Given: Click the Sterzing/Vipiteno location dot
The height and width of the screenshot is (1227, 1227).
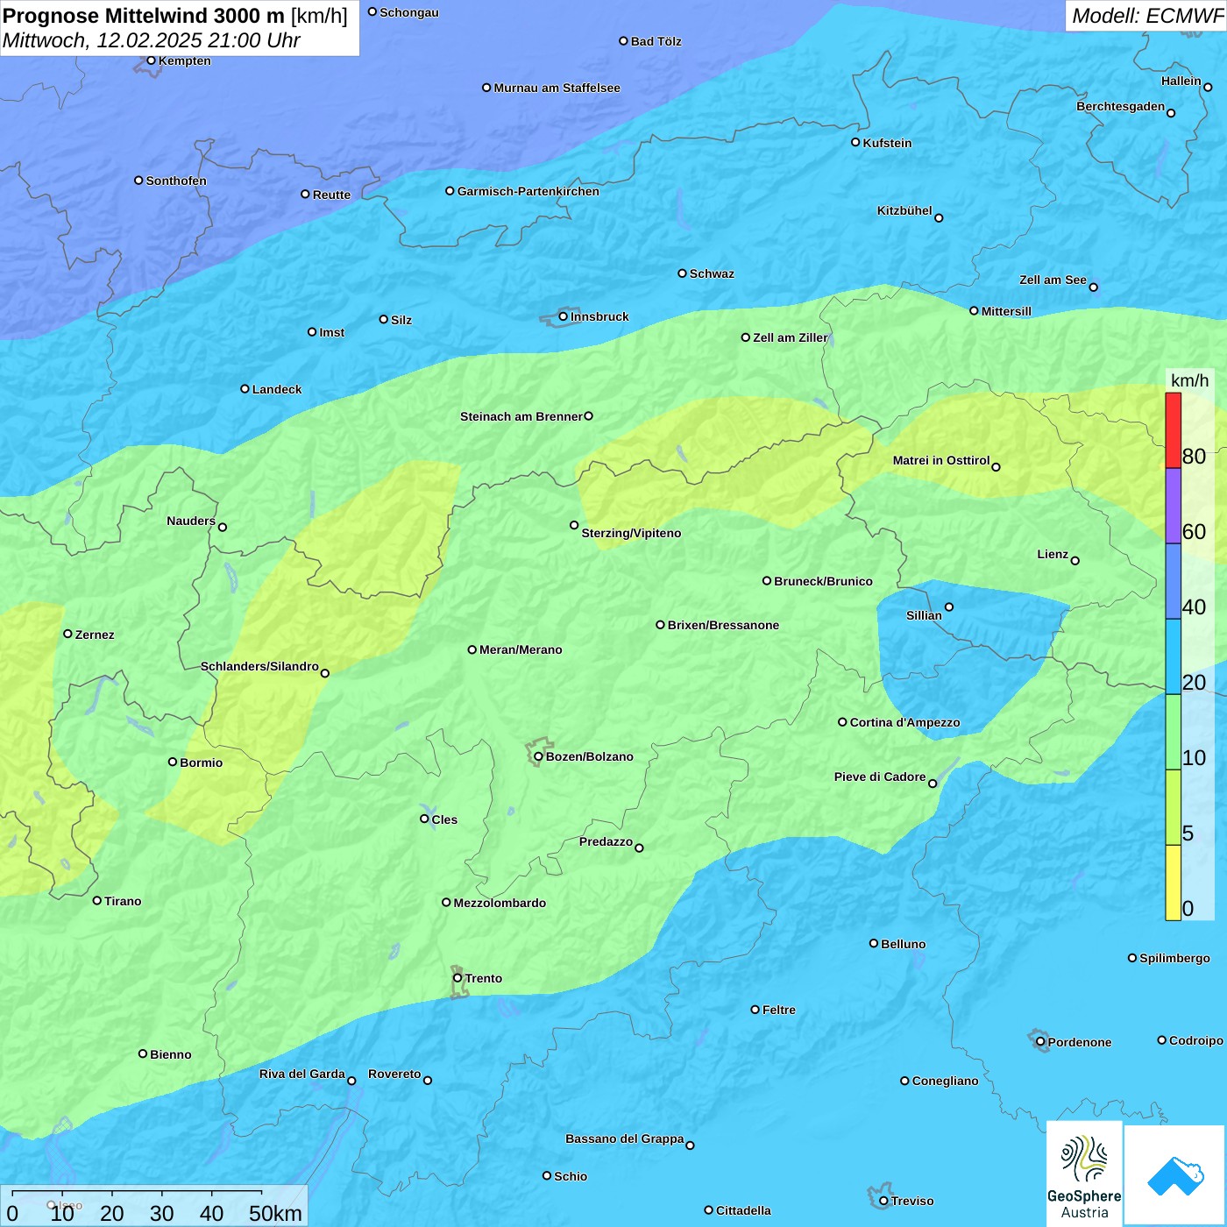Looking at the screenshot, I should pos(574,526).
